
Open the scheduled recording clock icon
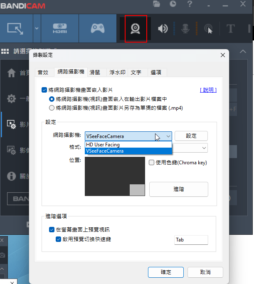[173, 4]
